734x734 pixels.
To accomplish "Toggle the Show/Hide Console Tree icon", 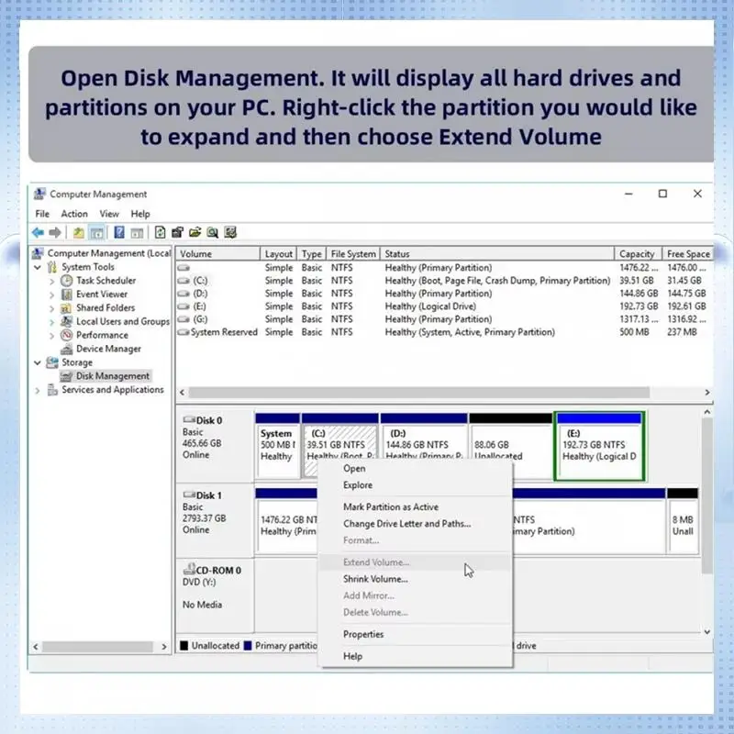I will point(97,232).
